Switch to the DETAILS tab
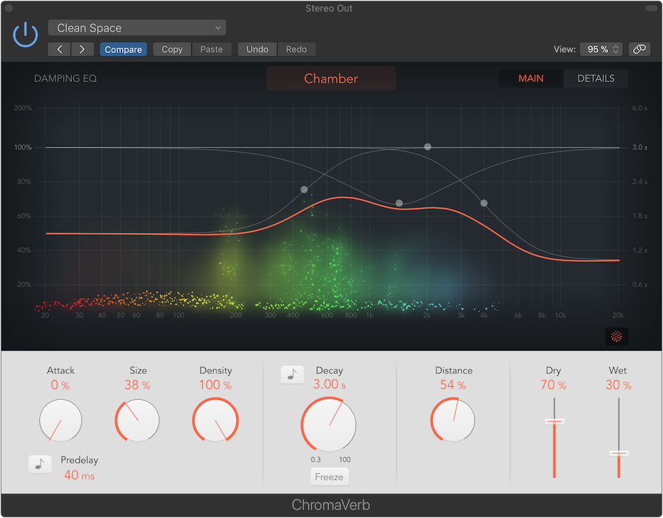 coord(596,78)
